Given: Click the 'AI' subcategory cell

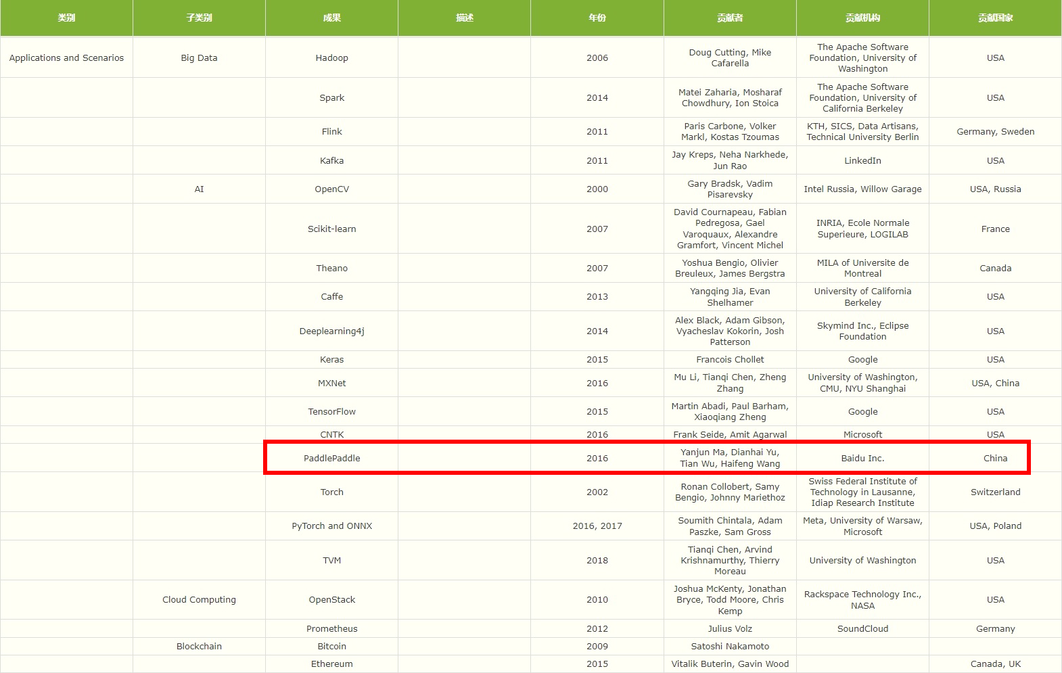Looking at the screenshot, I should 199,189.
